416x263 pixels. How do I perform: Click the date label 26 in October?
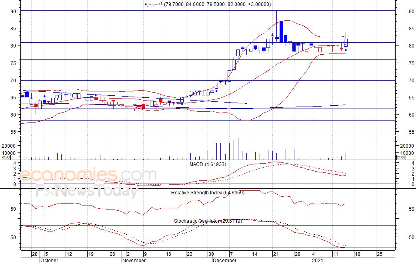tap(112, 254)
